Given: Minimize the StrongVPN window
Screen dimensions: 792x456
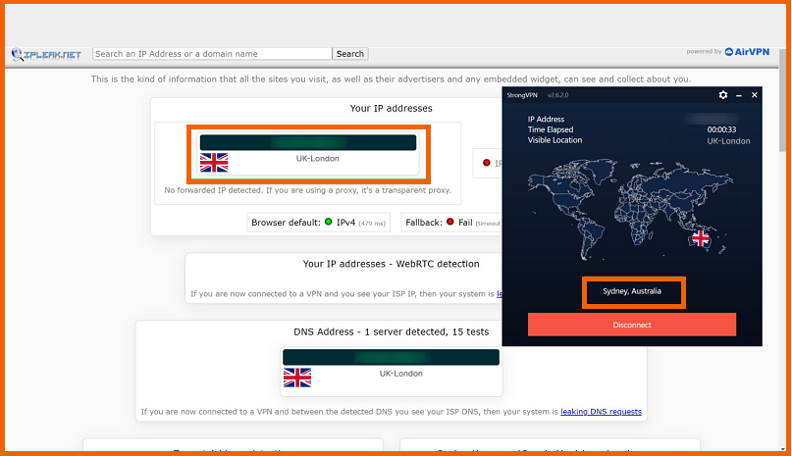Looking at the screenshot, I should (739, 95).
